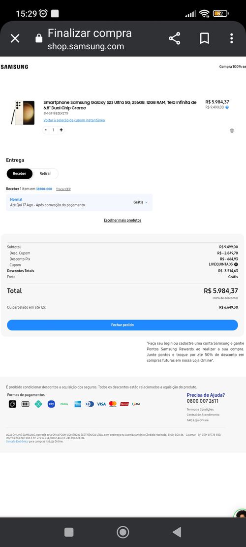
Task: Open the browser three-dot menu
Action: 231,38
